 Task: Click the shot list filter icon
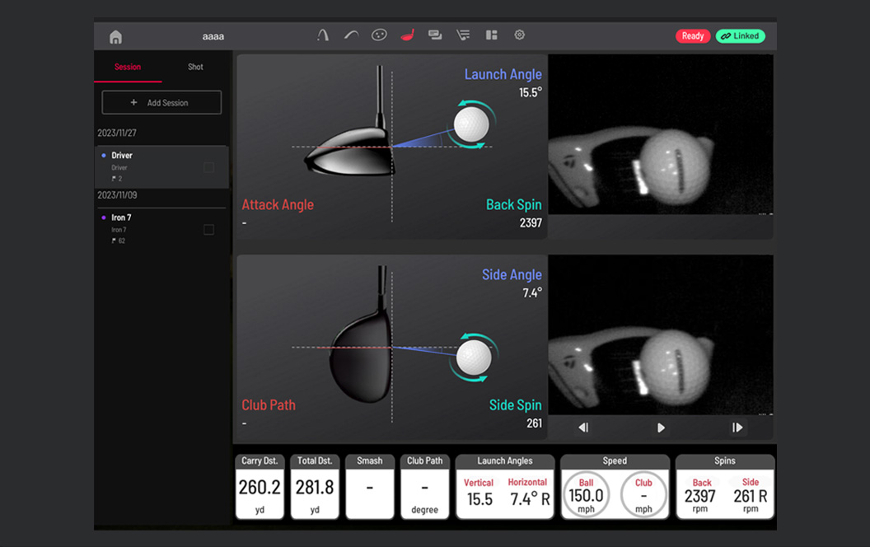(463, 35)
